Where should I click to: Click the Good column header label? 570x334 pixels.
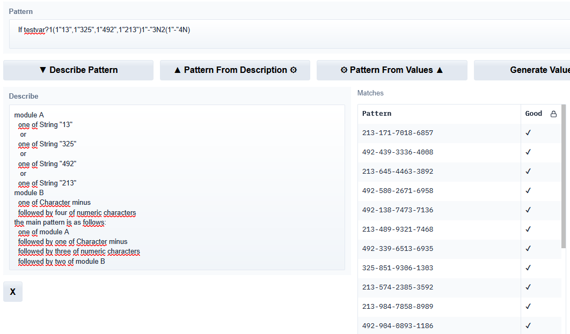tap(534, 114)
